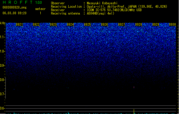Click the 0922 time marker
Viewport: 179px width, 114px height.
tap(36, 25)
